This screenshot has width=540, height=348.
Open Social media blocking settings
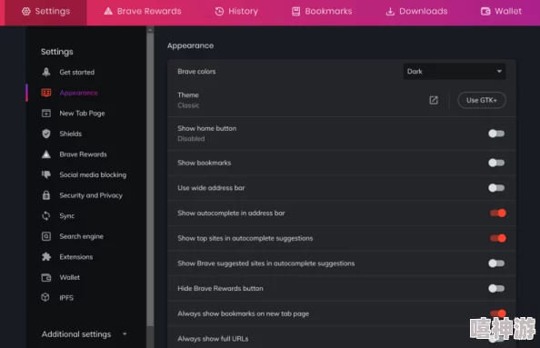(x=93, y=174)
